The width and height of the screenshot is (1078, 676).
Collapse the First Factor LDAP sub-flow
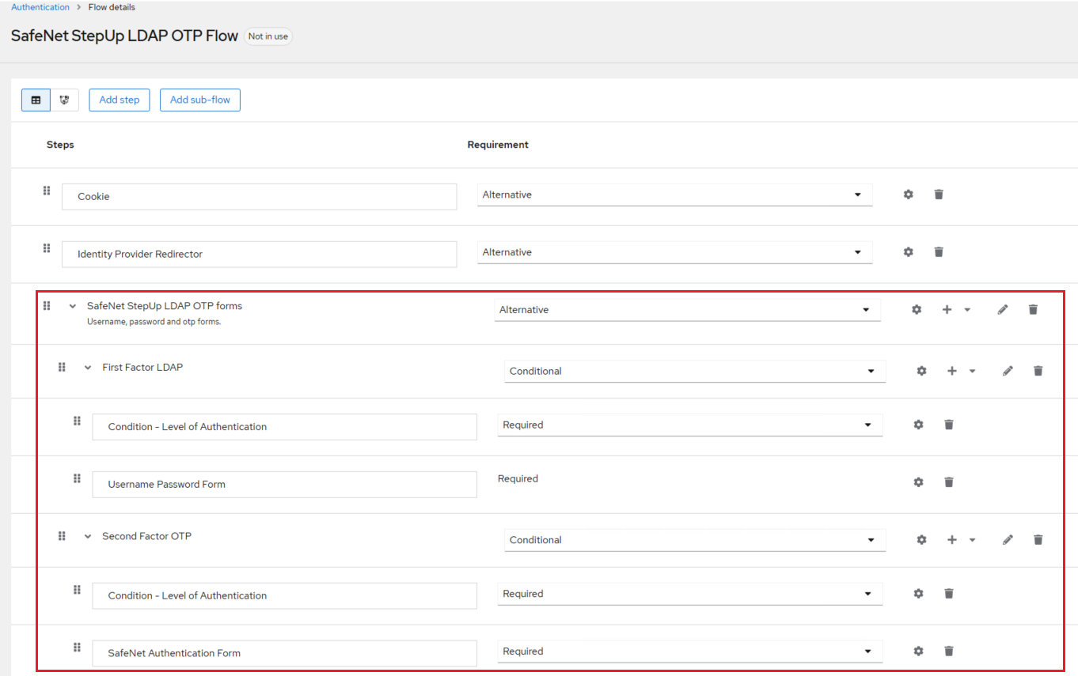click(x=88, y=368)
